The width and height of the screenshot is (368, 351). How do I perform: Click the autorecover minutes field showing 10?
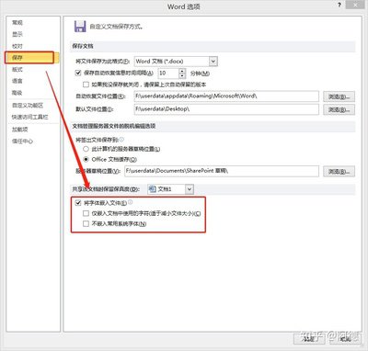click(x=168, y=74)
